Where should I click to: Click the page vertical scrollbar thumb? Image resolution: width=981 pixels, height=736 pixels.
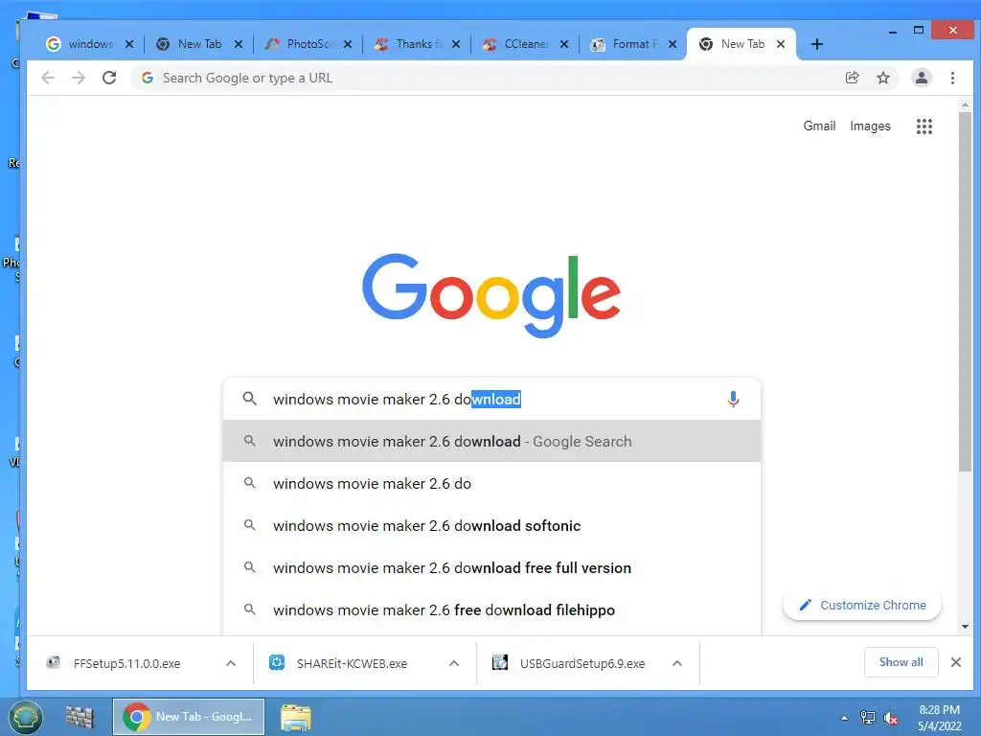[965, 291]
